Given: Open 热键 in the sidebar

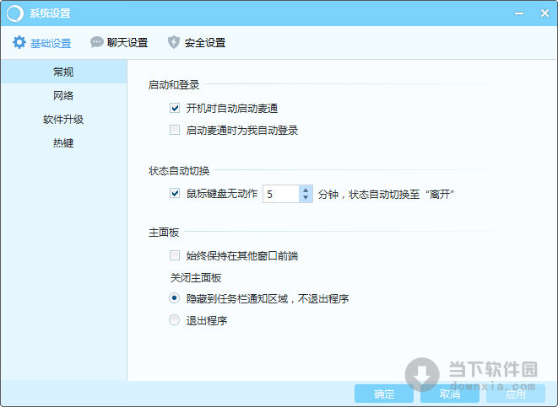Looking at the screenshot, I should click(63, 142).
